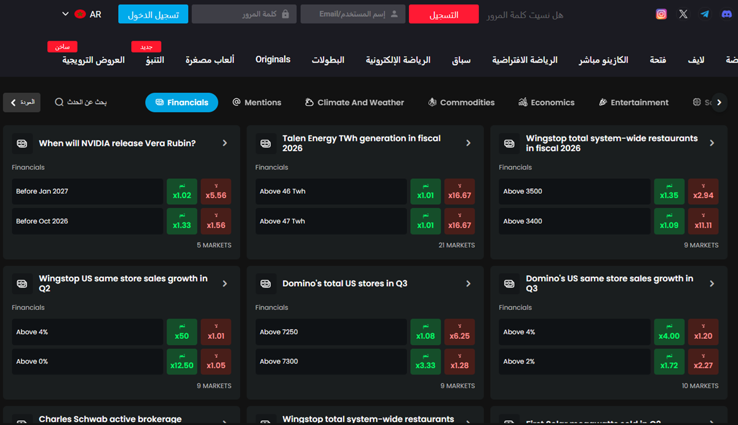Bet yes x1.35 on Above 3500

tap(669, 191)
